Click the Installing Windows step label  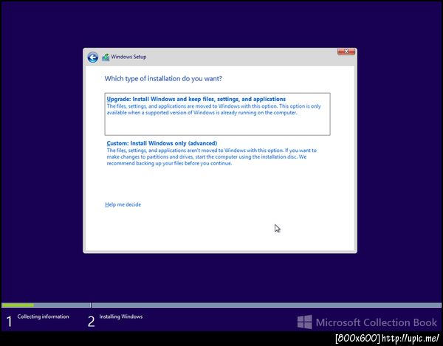click(x=121, y=316)
